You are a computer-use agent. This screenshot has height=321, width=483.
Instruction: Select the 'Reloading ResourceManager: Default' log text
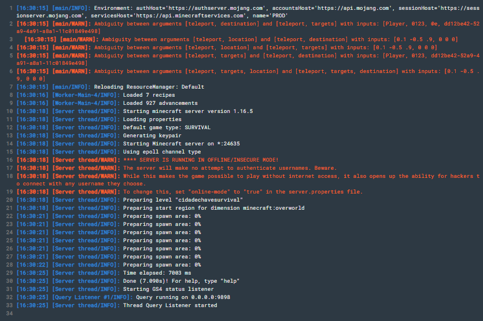[x=149, y=87]
